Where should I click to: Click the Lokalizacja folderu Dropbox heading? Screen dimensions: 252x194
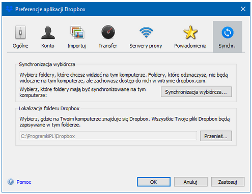coord(49,108)
